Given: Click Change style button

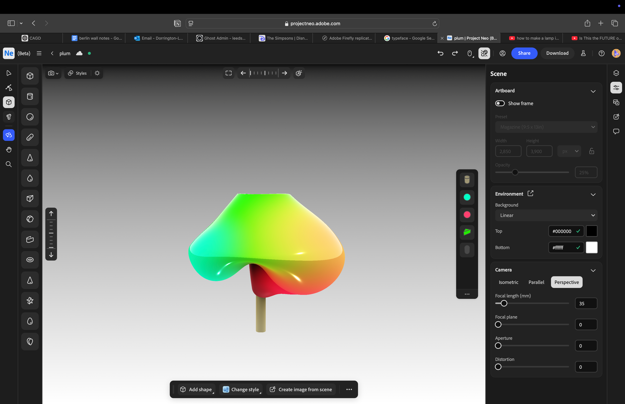Looking at the screenshot, I should point(241,389).
